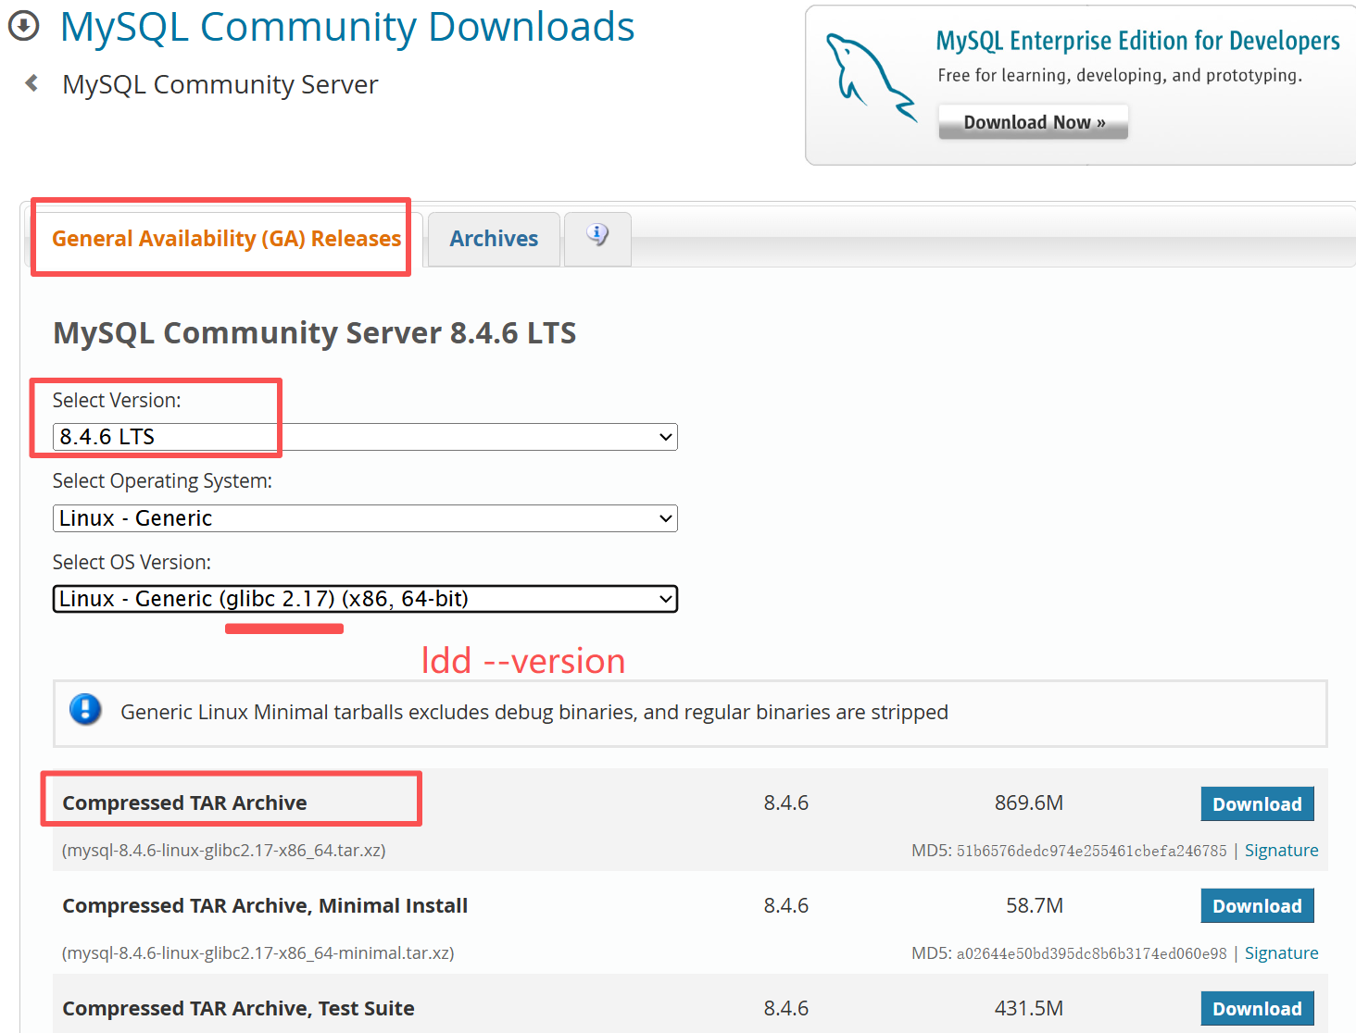Open the Select Version dropdown showing 8.4.6 LTS
Viewport: 1356px width, 1033px height.
point(365,437)
